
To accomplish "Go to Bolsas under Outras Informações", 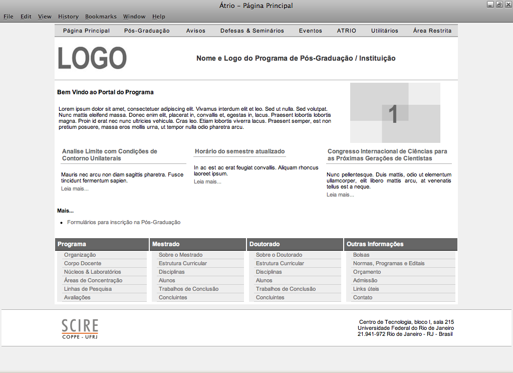I will point(361,255).
